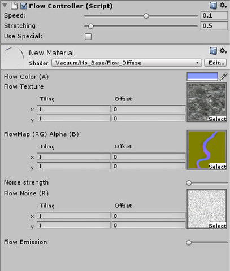Image resolution: width=230 pixels, height=271 pixels.
Task: Select a new FlowMap texture
Action: (x=218, y=167)
